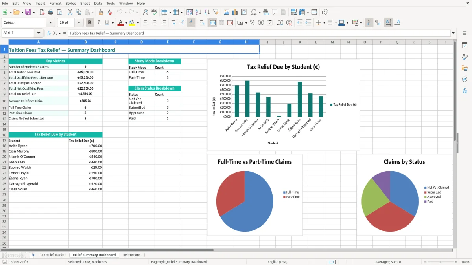Open the Borders dropdown arrow
The height and width of the screenshot is (265, 472).
click(324, 23)
